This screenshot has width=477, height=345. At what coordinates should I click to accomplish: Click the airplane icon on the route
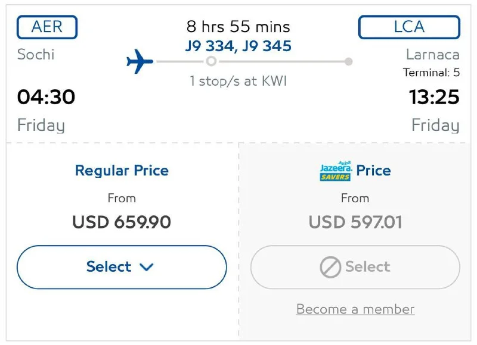[x=140, y=61]
